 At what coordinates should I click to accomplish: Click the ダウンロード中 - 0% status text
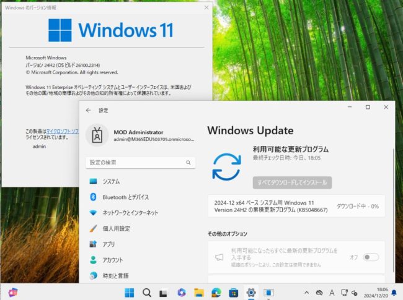358,206
